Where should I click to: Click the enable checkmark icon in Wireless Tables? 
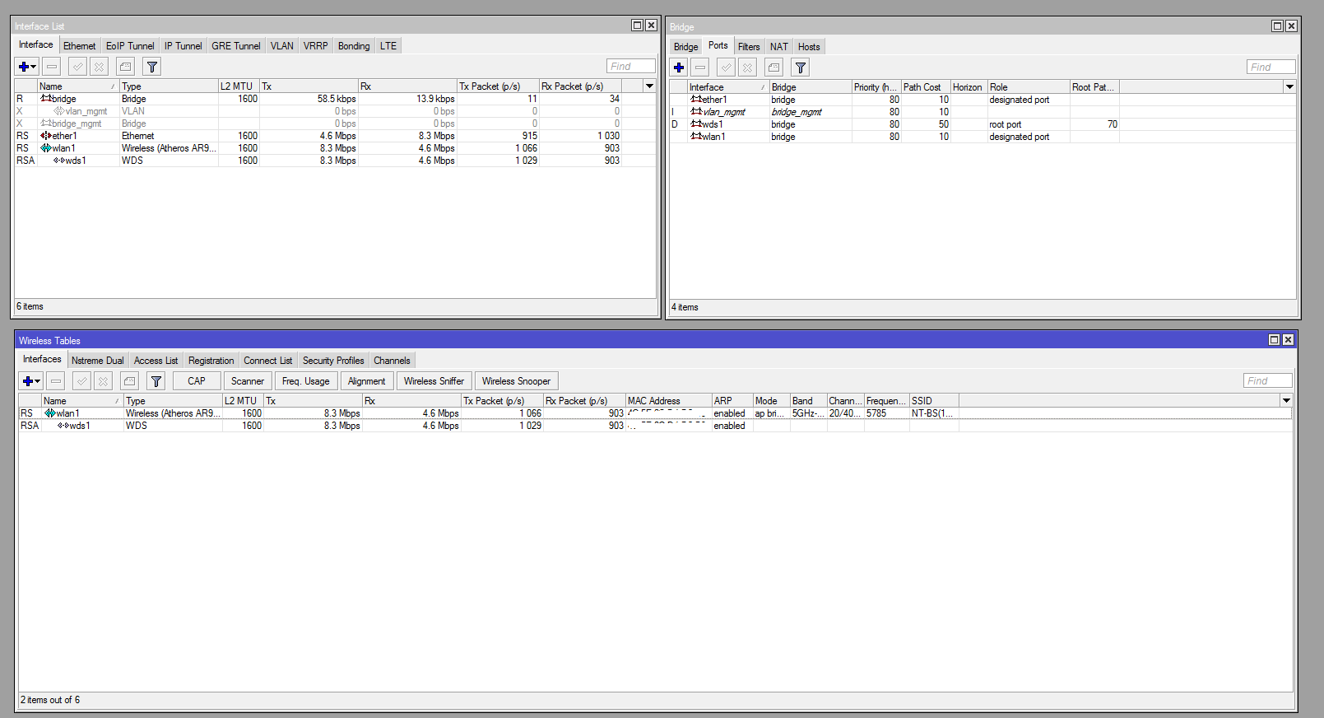click(81, 381)
